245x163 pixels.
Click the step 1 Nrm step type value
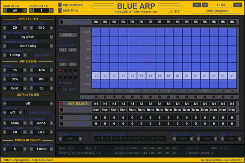point(96,110)
